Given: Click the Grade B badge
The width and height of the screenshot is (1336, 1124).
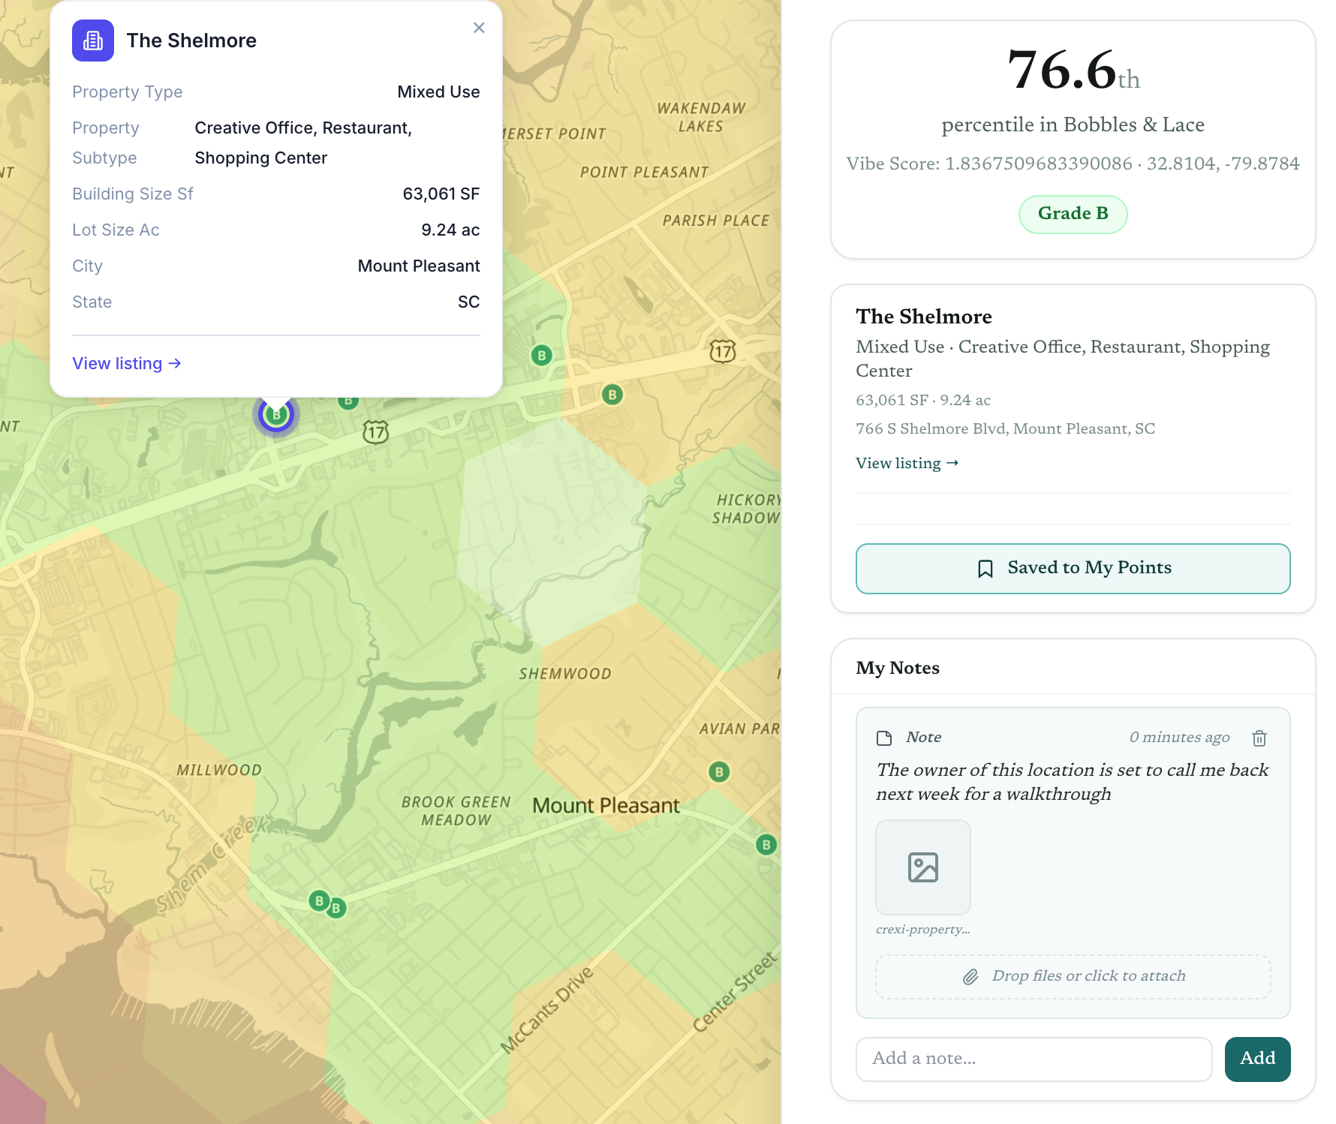Looking at the screenshot, I should coord(1073,214).
